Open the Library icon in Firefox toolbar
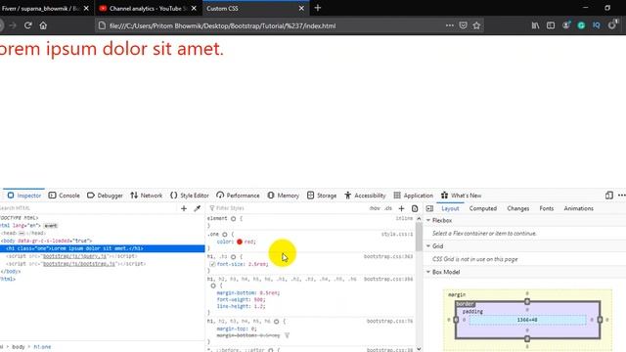Viewport: 626px width, 352px height. (x=535, y=25)
